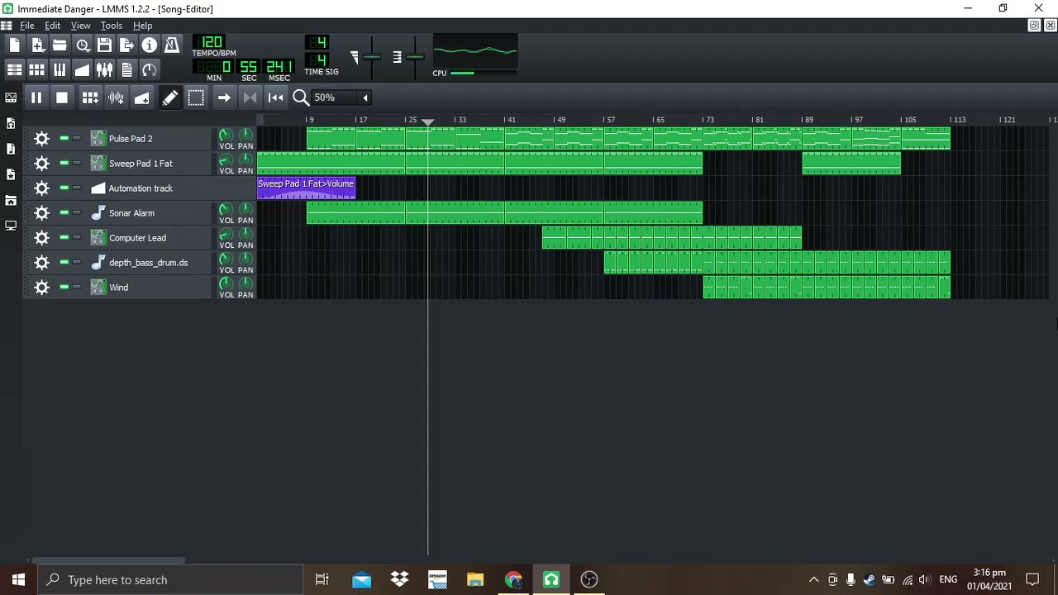The width and height of the screenshot is (1058, 595).
Task: Create a new project with the blank page icon
Action: (15, 45)
